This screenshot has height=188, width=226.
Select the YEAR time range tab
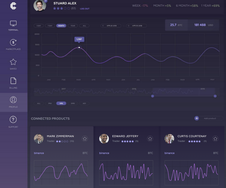[x=73, y=26]
